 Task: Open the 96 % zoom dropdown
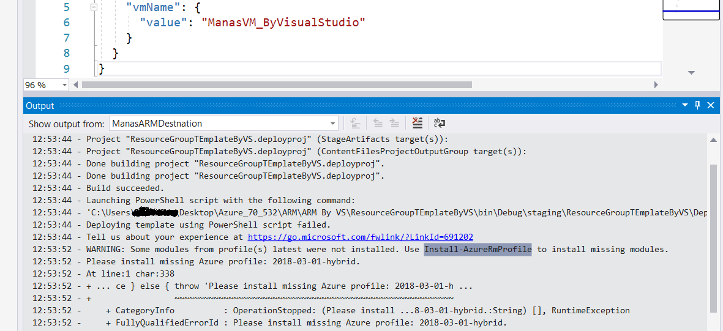(x=64, y=85)
